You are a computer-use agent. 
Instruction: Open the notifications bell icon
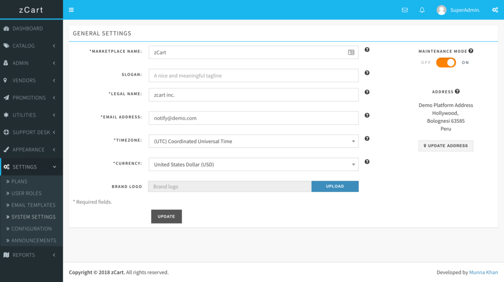422,10
